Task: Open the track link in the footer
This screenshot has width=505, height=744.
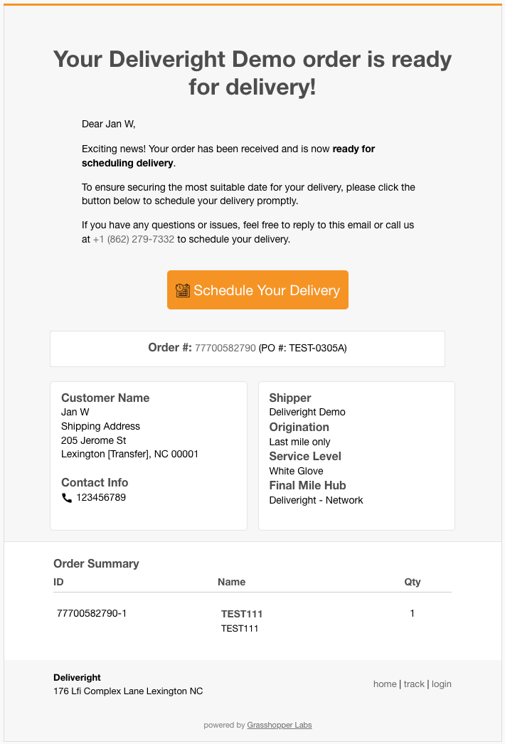Action: 413,684
